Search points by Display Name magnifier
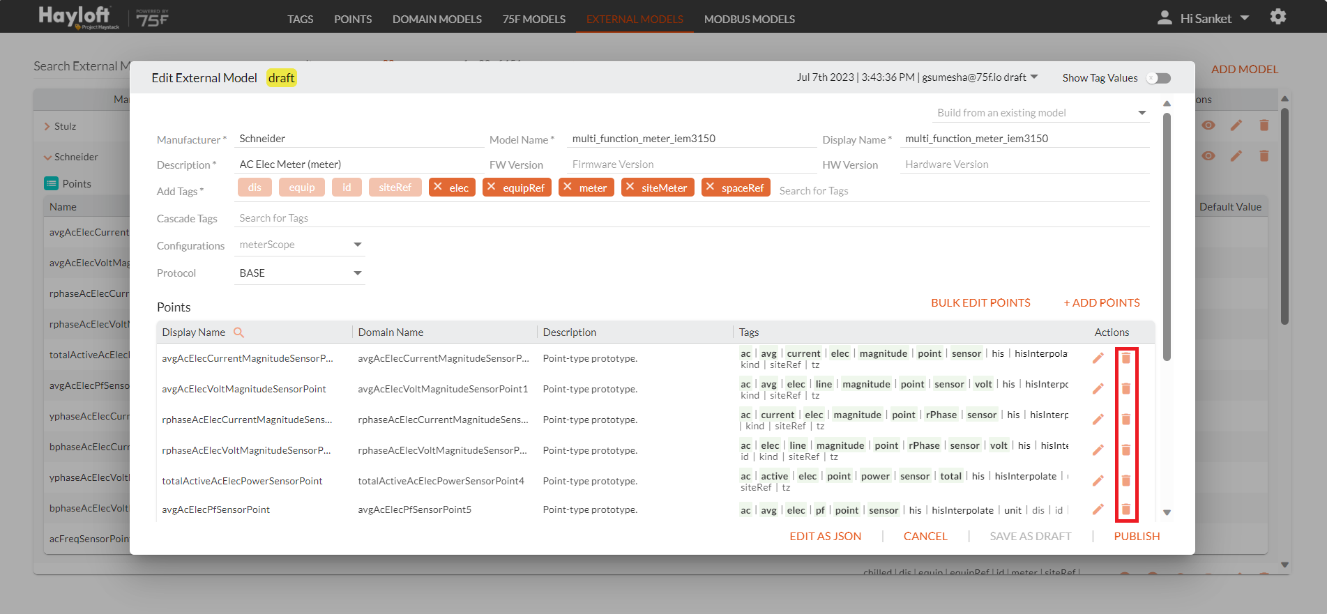The width and height of the screenshot is (1327, 614). (x=238, y=332)
